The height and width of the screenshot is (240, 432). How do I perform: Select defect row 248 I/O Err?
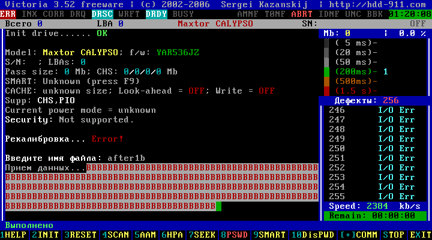click(372, 129)
